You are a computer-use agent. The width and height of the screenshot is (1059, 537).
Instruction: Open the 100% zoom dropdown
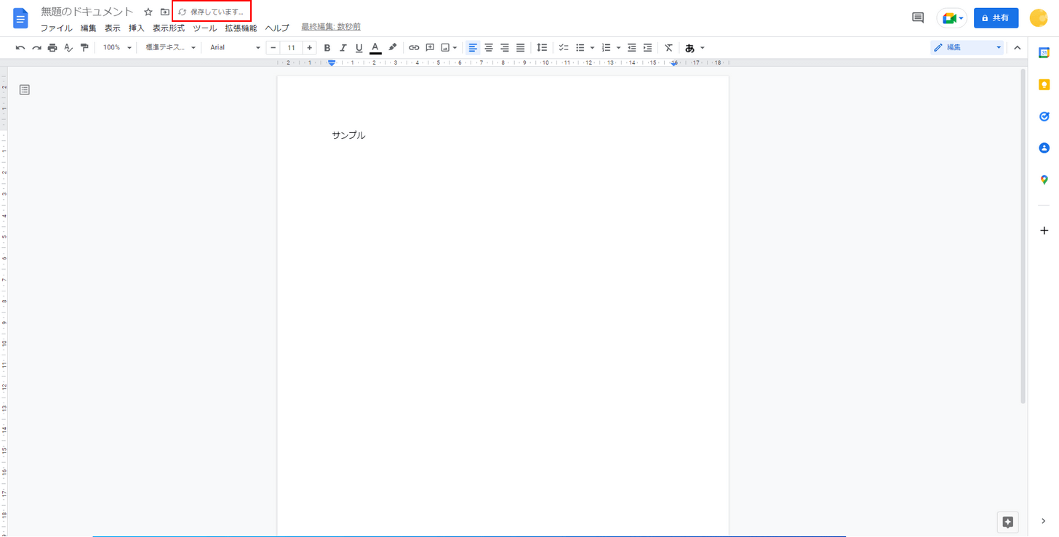click(x=117, y=48)
